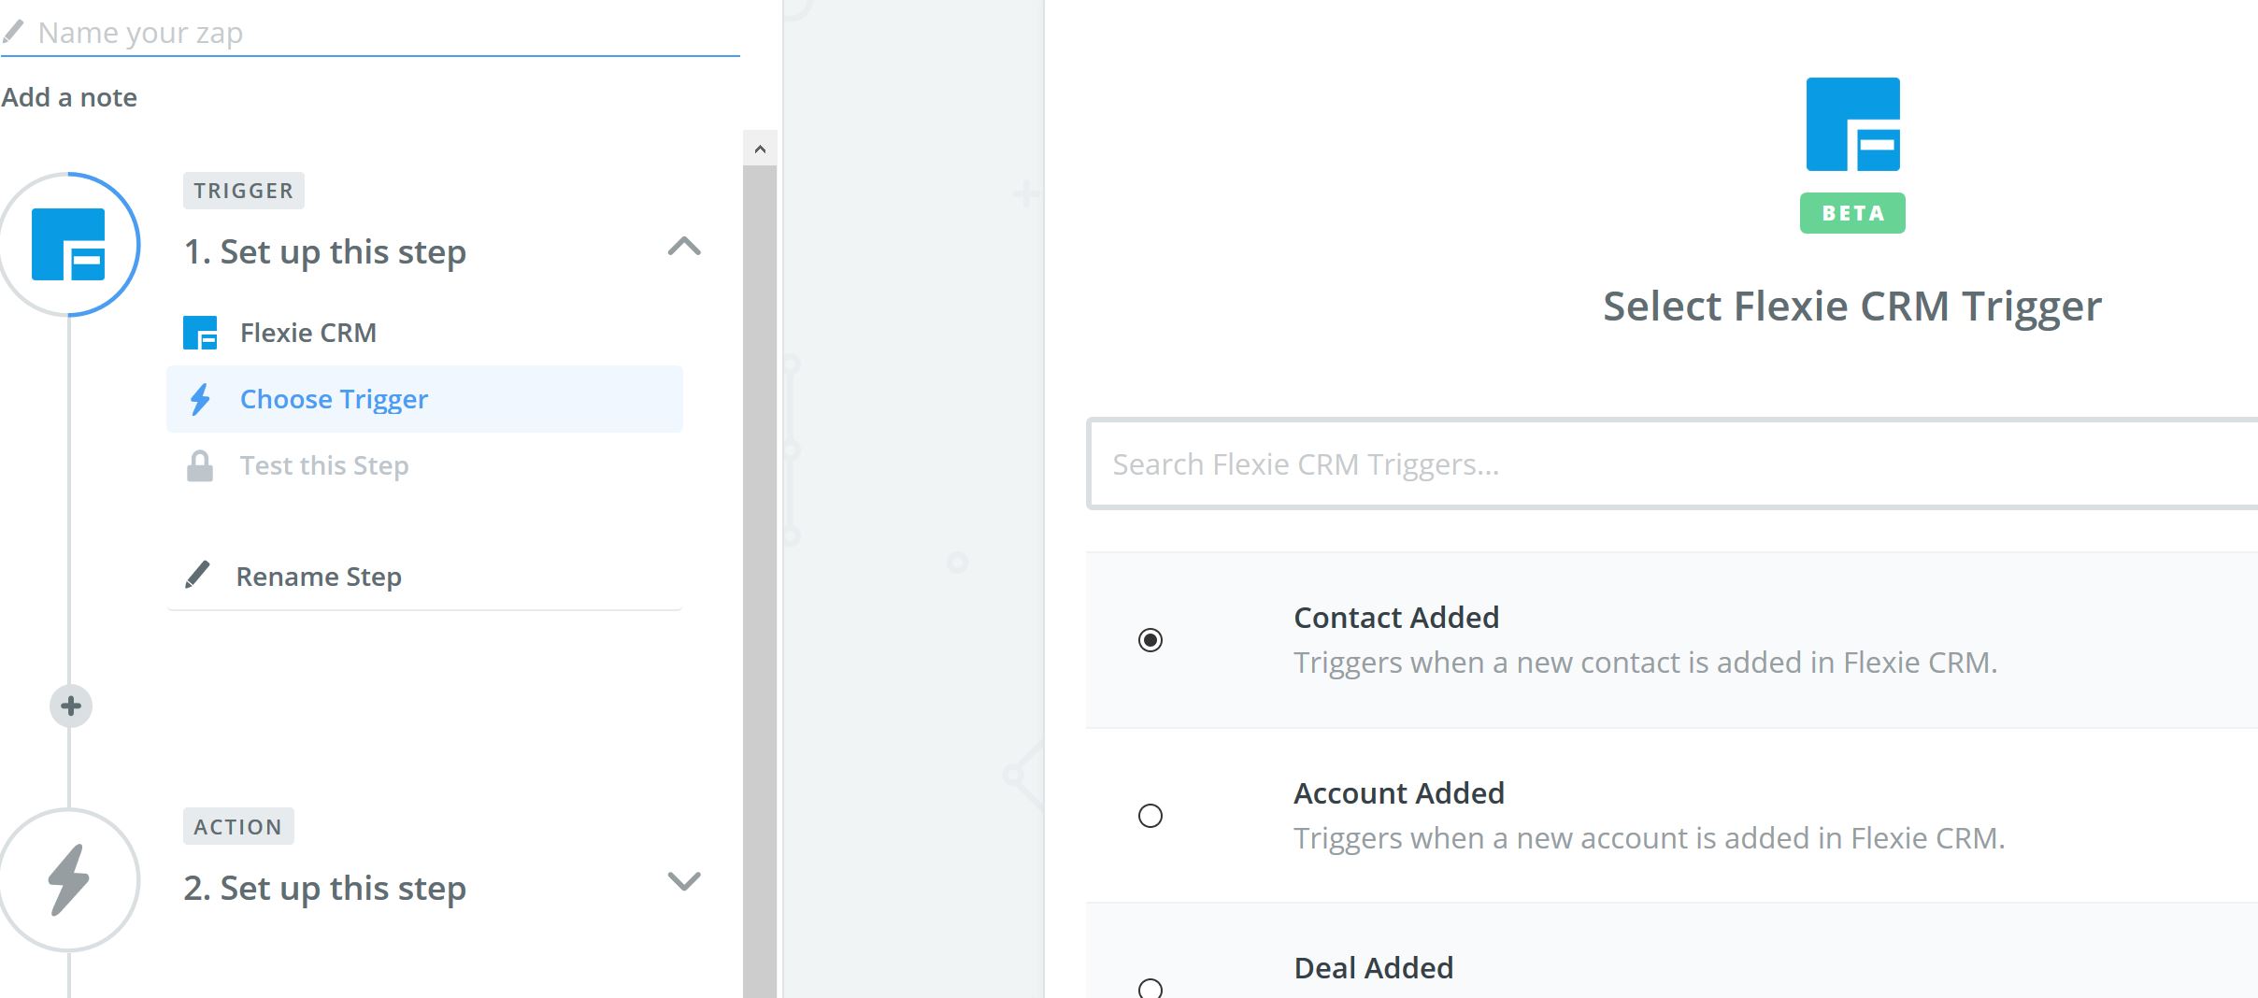2258x998 pixels.
Task: Click the Flexie CRM trigger step circle icon
Action: tap(69, 245)
